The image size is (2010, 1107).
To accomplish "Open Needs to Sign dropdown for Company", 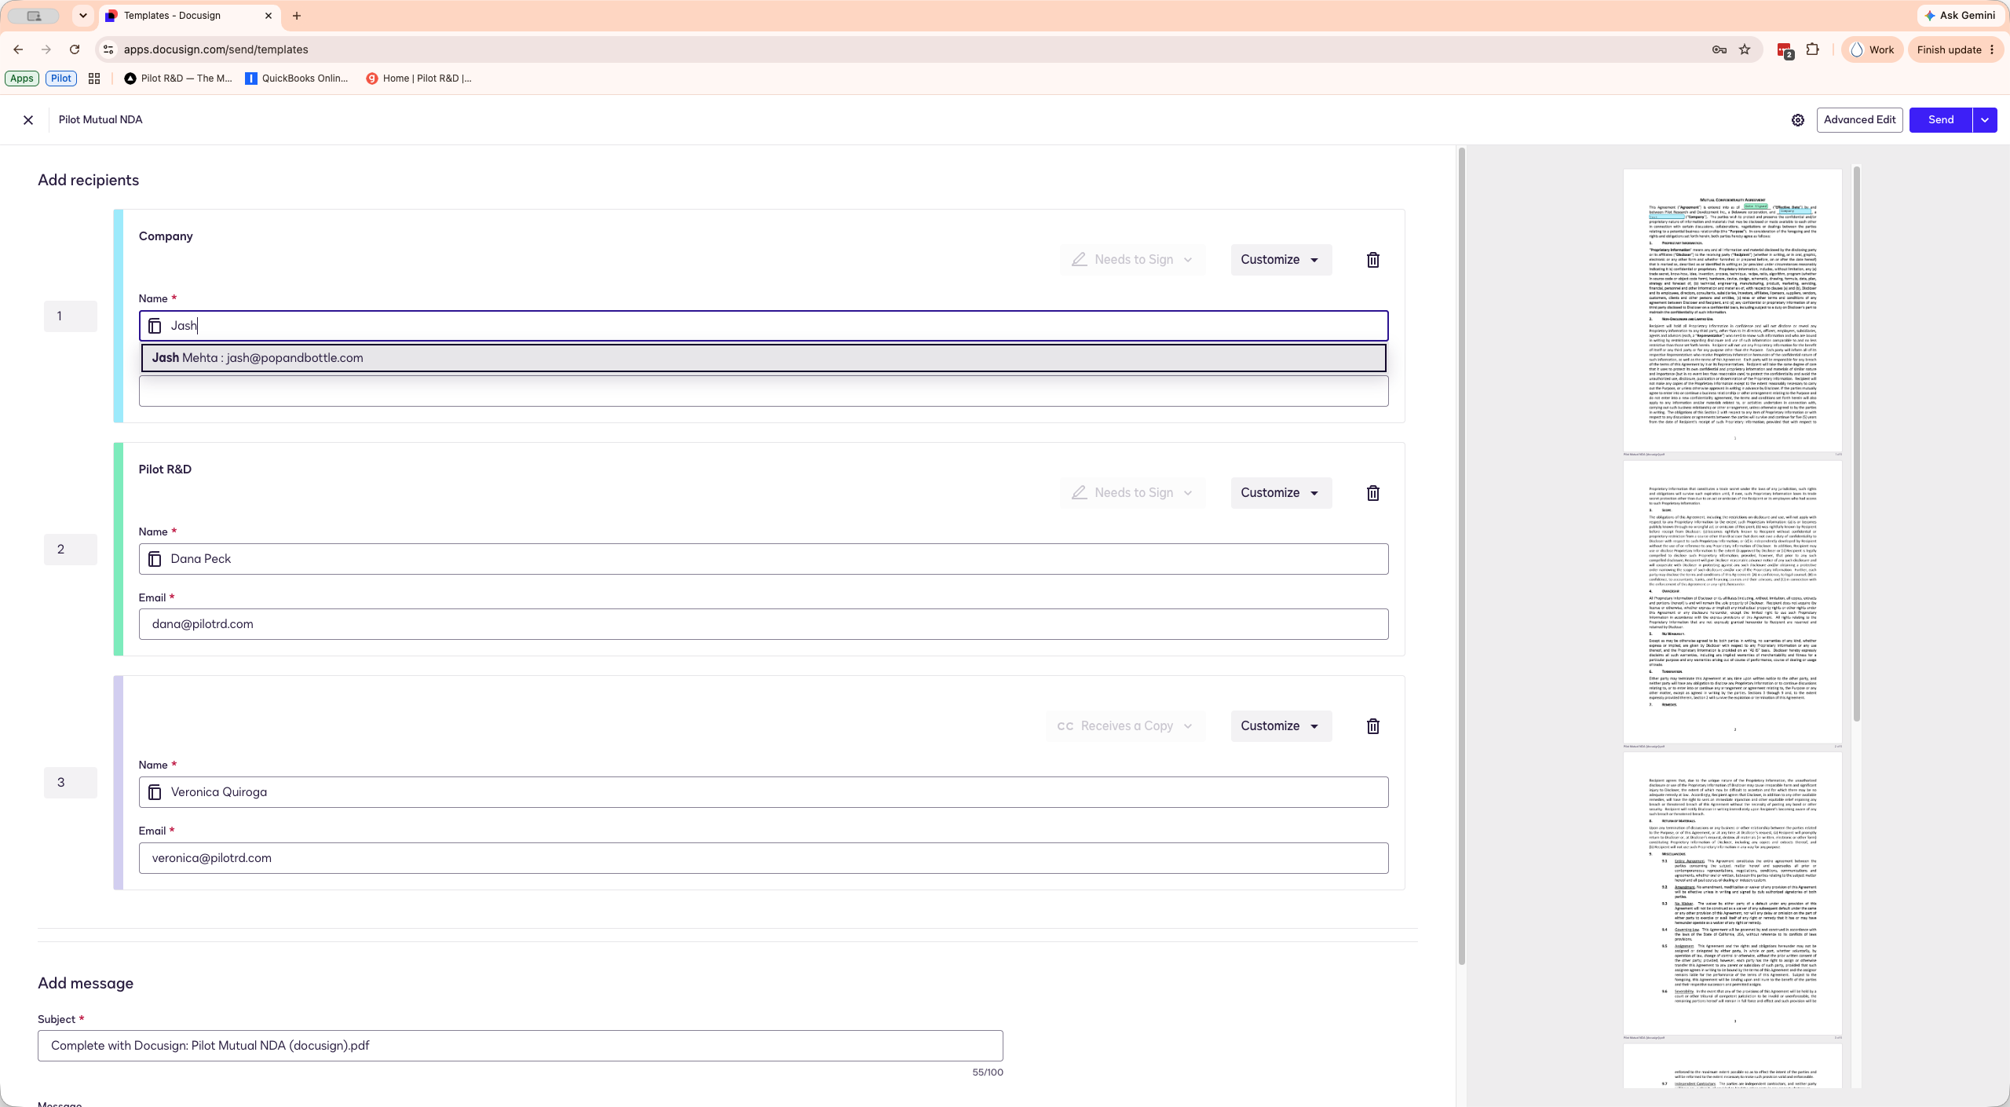I will click(1132, 260).
